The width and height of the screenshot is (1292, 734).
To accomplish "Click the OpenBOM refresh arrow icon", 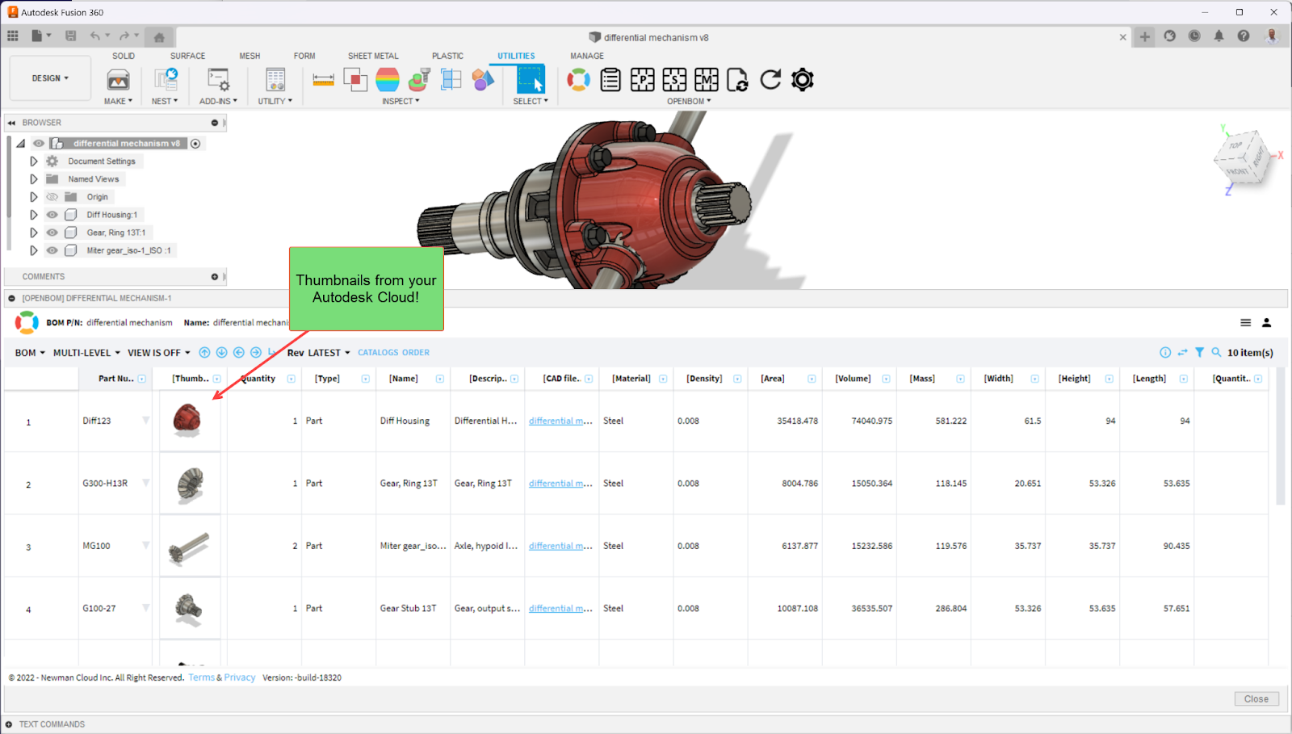I will point(770,79).
